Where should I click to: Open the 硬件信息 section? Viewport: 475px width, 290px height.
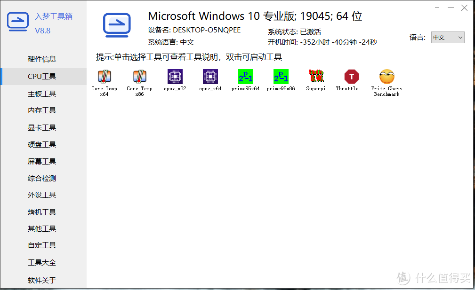pyautogui.click(x=42, y=59)
